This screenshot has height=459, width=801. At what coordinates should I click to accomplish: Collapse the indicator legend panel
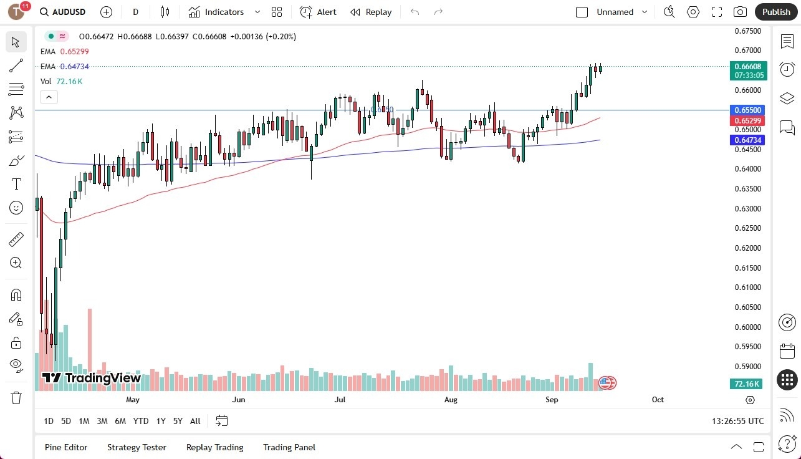pos(49,97)
